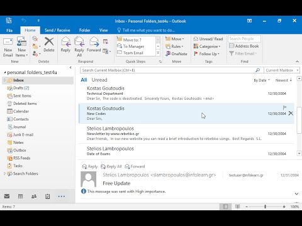Click the Ignore conversation icon

click(35, 39)
